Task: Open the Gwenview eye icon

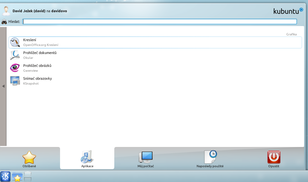Action: (15, 68)
